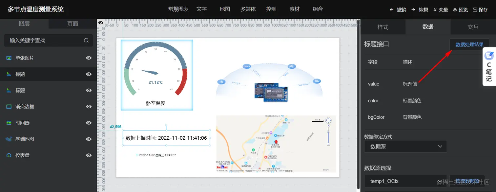The image size is (496, 192).
Task: Open the 控制 menu
Action: click(x=271, y=9)
